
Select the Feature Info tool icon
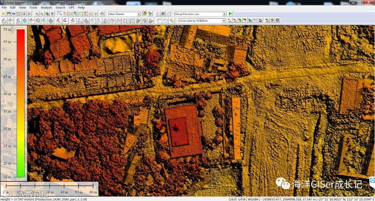click(75, 14)
